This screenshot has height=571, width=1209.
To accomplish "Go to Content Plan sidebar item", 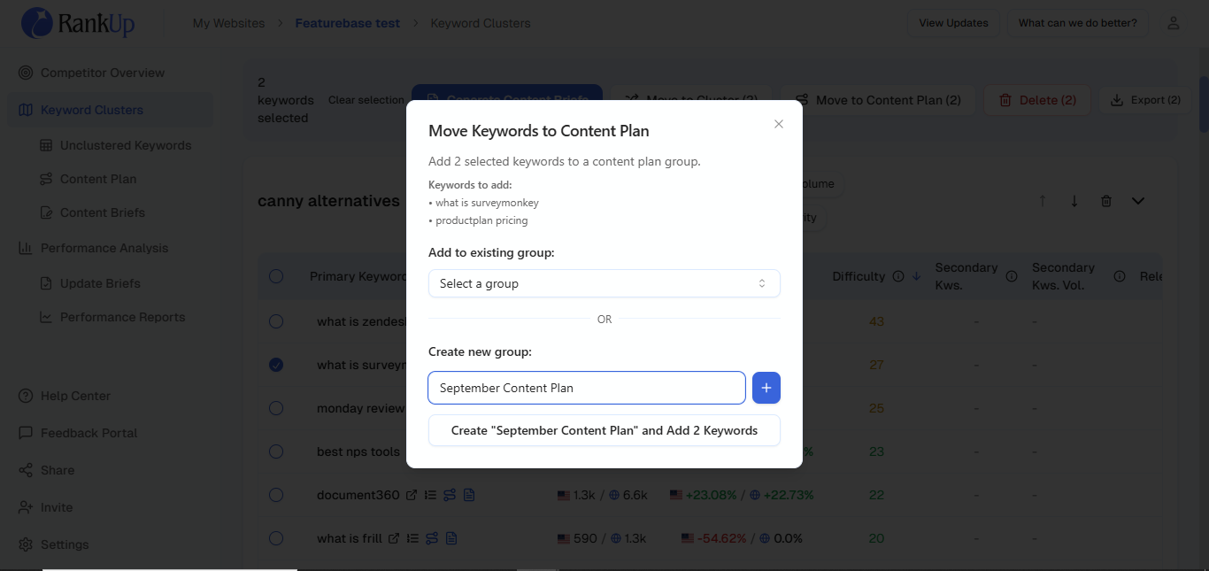I will (98, 179).
